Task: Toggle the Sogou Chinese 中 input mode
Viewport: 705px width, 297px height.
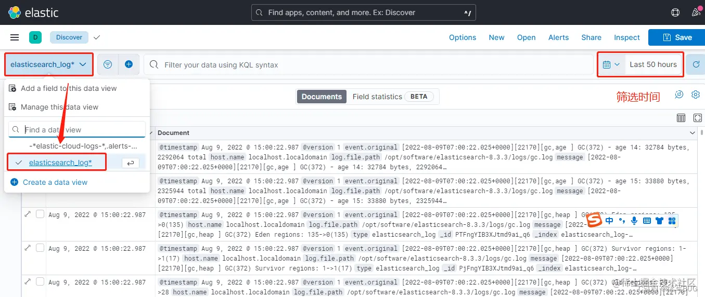Action: click(x=609, y=221)
